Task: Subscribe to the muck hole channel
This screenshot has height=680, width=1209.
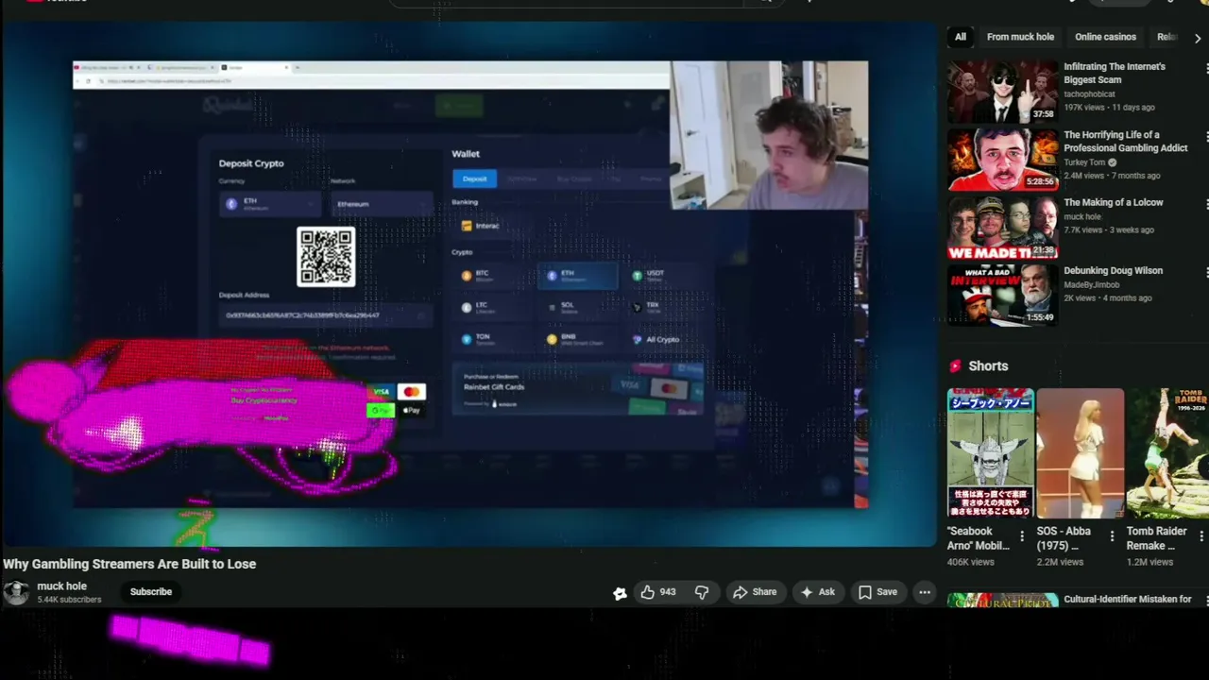Action: click(151, 592)
